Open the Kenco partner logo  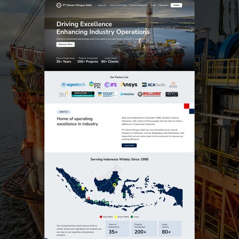coord(172,94)
